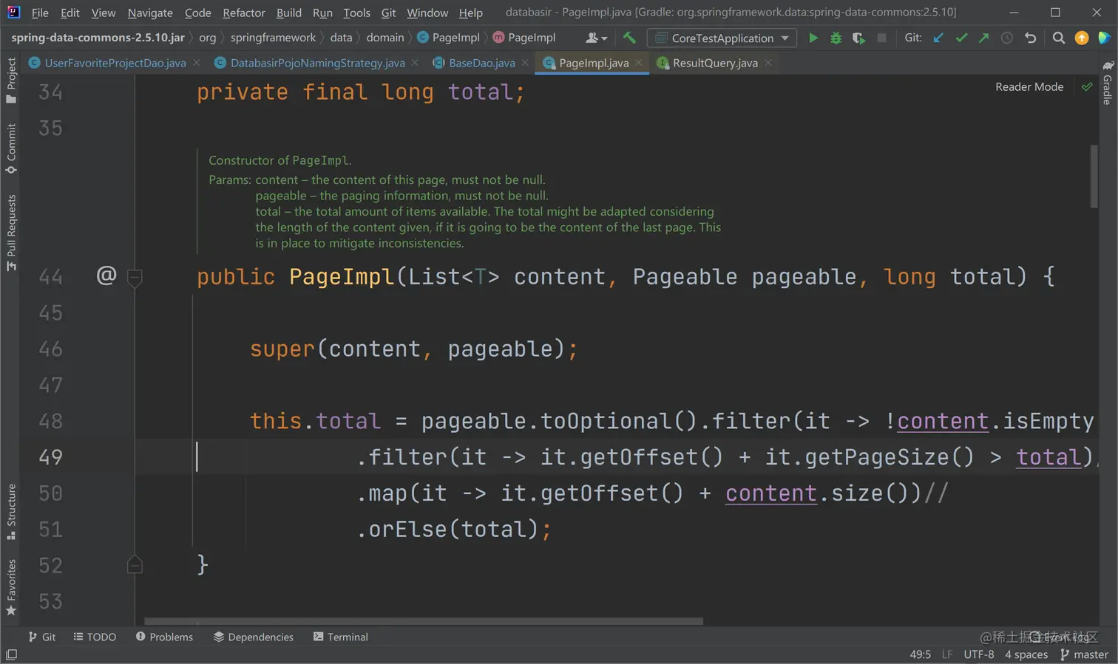This screenshot has width=1118, height=664.
Task: Open the Code menu
Action: (197, 13)
